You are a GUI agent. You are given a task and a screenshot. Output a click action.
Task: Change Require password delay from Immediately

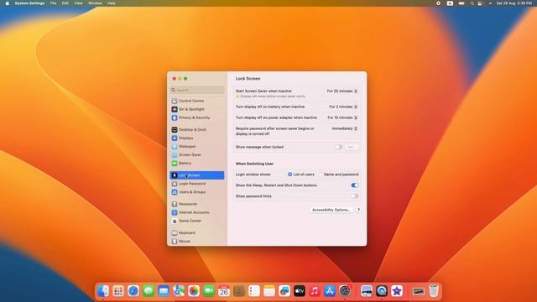click(x=345, y=128)
